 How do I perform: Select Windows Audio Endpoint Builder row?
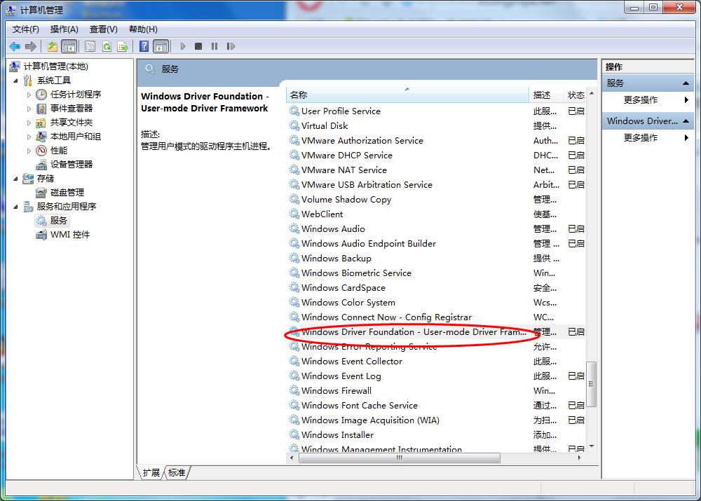(436, 244)
